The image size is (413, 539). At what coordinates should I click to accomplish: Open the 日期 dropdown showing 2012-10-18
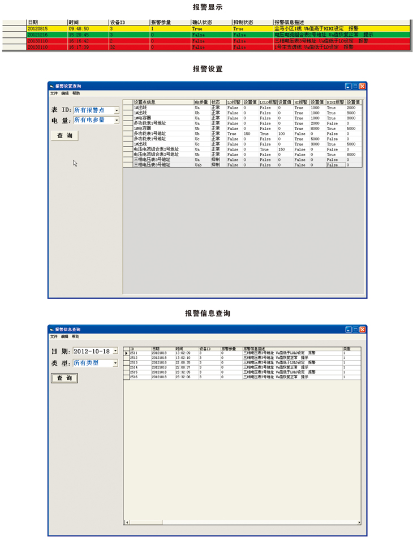click(x=115, y=352)
